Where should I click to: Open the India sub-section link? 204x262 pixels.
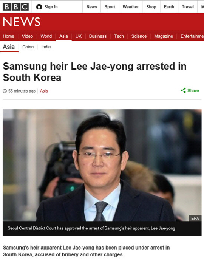pyautogui.click(x=46, y=47)
